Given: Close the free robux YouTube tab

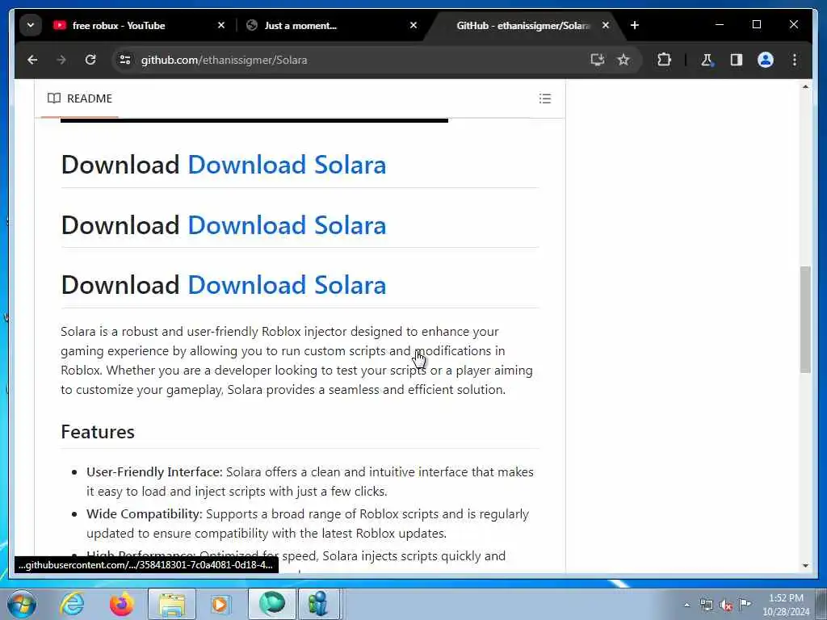Looking at the screenshot, I should pyautogui.click(x=221, y=25).
